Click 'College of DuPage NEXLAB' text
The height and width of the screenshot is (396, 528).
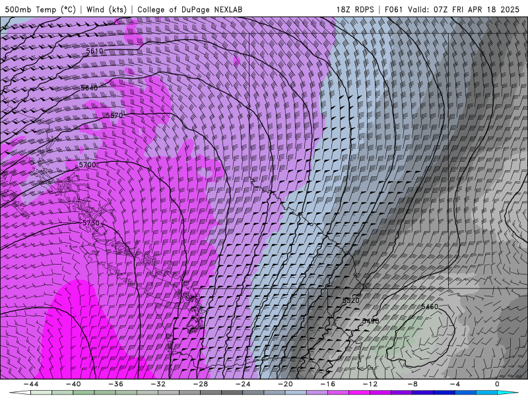click(189, 9)
